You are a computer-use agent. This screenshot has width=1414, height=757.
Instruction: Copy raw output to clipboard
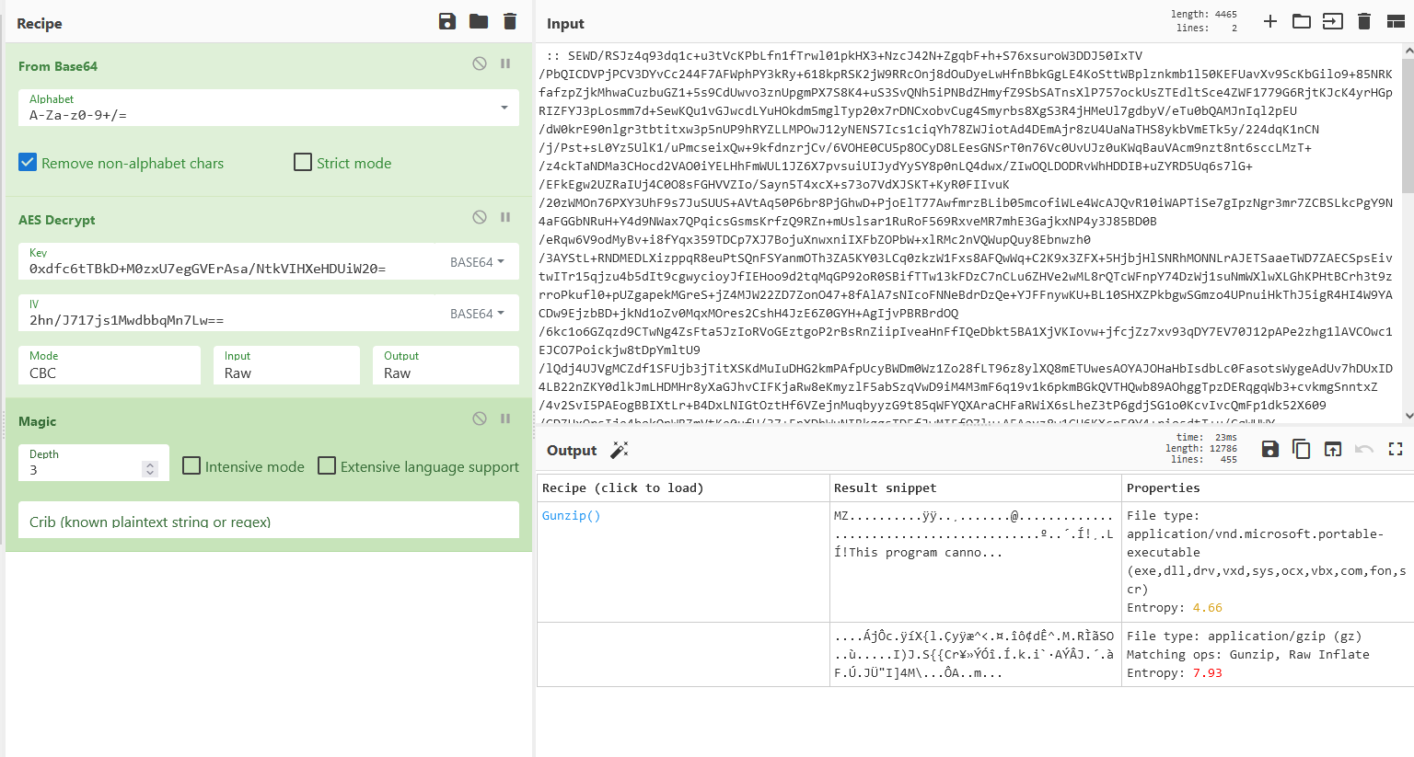point(1302,449)
